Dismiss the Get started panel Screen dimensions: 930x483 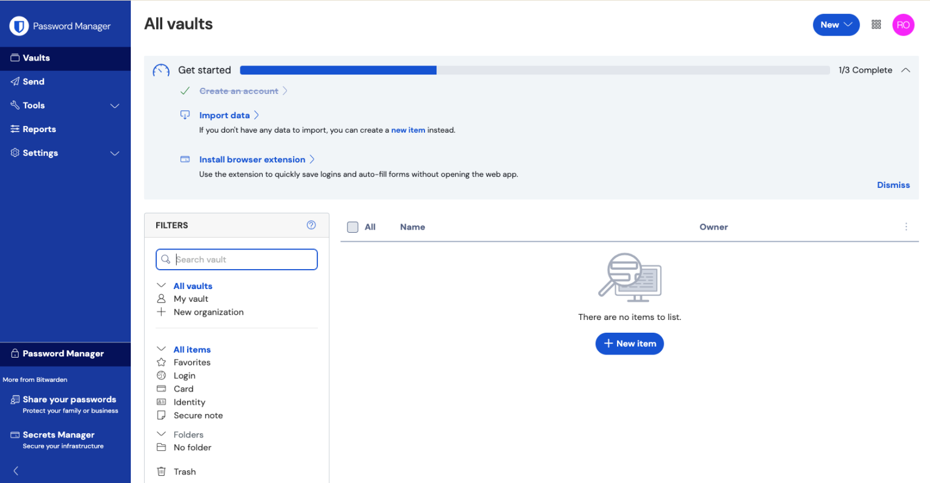click(893, 185)
